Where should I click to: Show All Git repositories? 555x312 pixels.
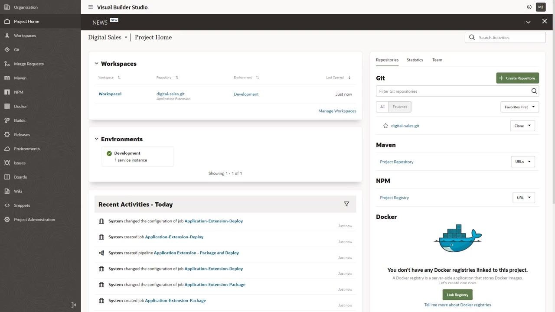382,107
